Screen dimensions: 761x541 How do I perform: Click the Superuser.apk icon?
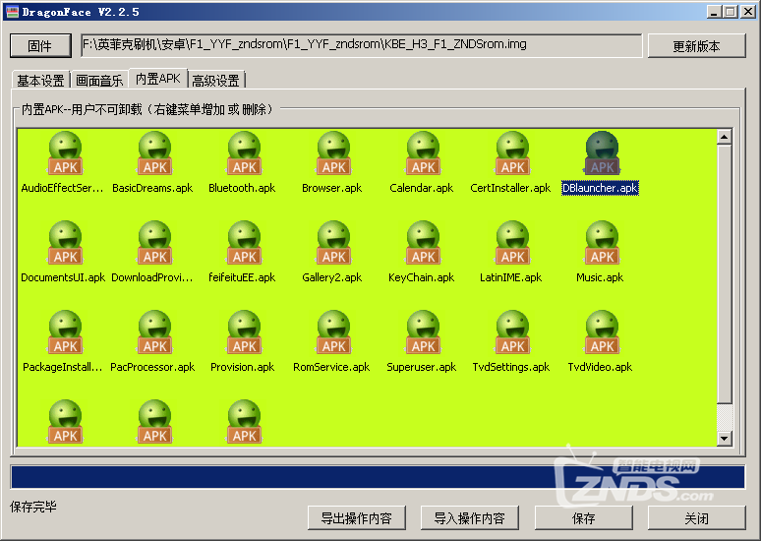[423, 332]
